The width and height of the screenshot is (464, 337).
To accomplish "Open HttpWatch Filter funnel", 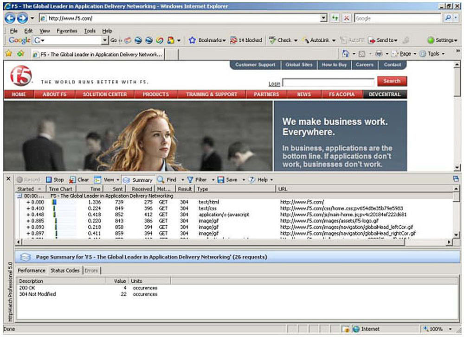I will 197,180.
